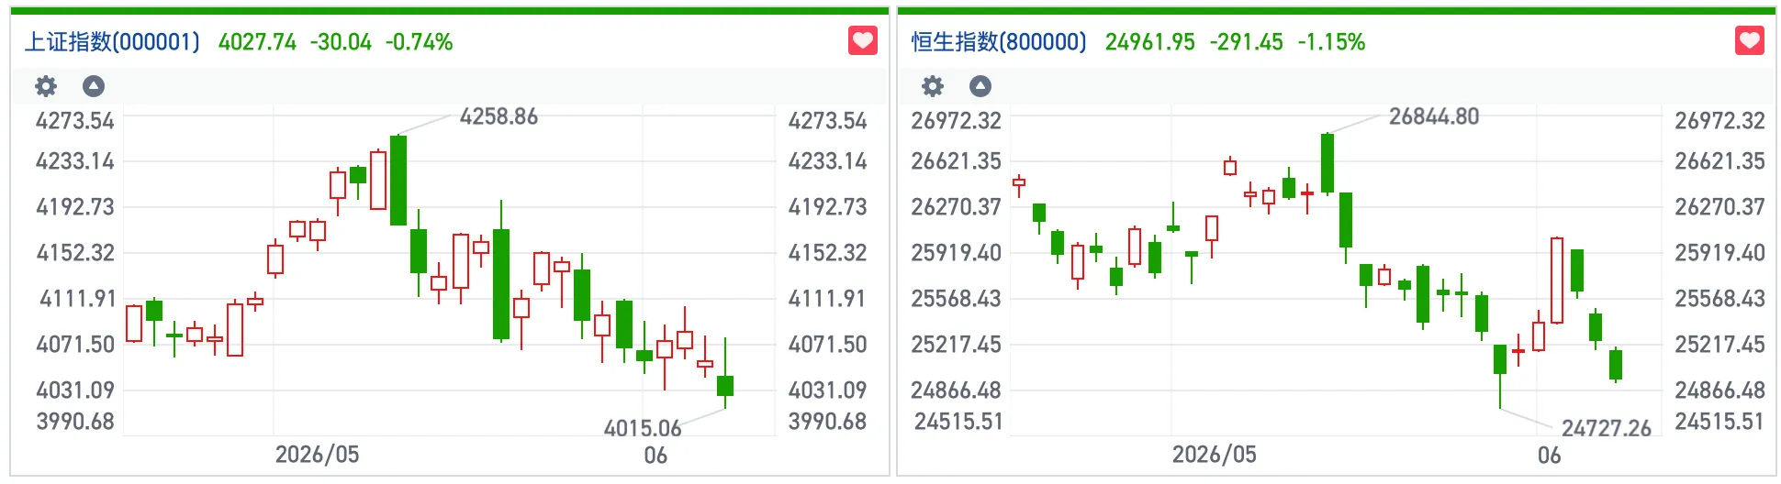Collapse 恒生指数 chart with up-arrow icon
This screenshot has height=484, width=1781.
[x=980, y=86]
